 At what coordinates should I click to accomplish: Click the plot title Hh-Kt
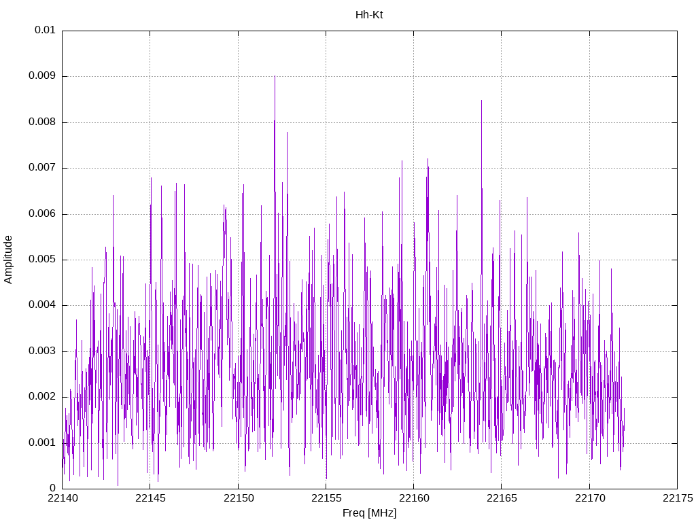click(369, 15)
